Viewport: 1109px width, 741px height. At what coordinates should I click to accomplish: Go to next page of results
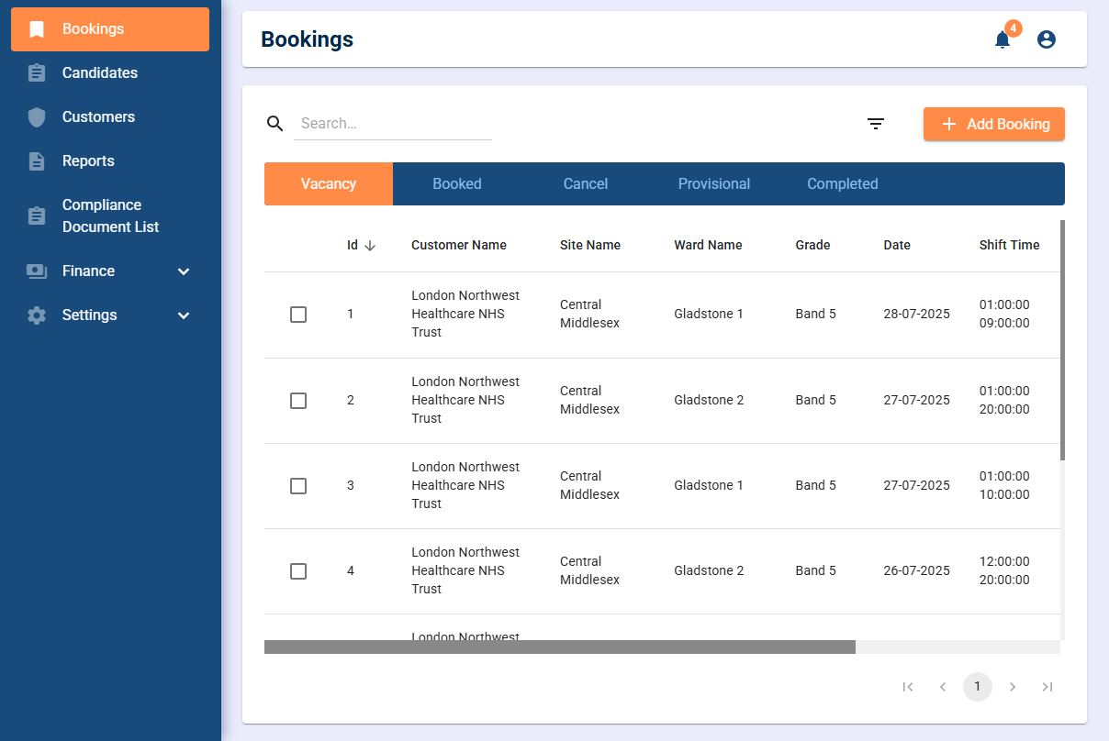[x=1013, y=687]
